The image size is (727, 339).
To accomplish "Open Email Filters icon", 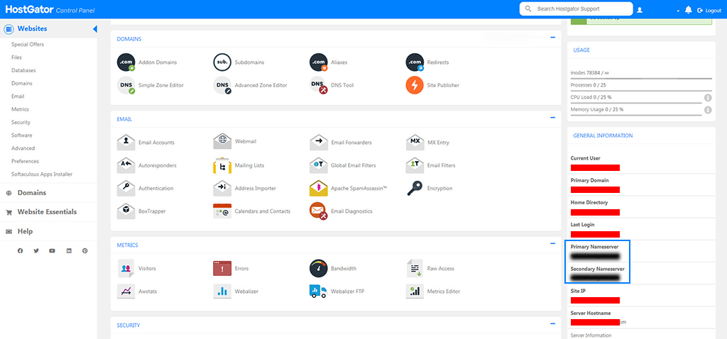I will [x=415, y=165].
